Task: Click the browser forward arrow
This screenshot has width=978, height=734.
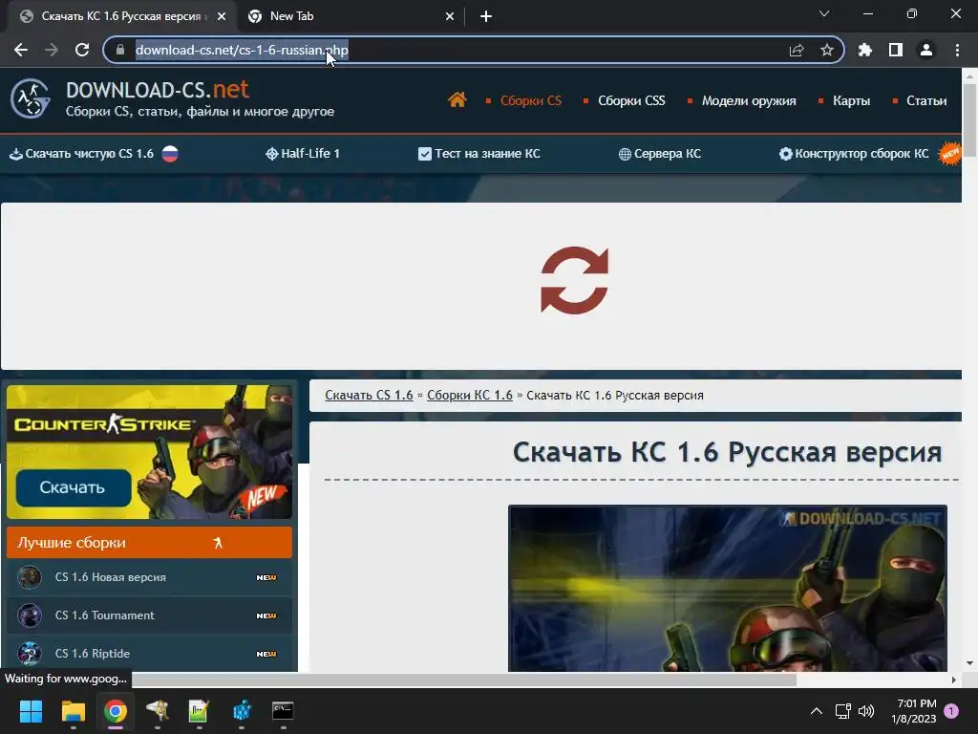Action: (x=52, y=50)
